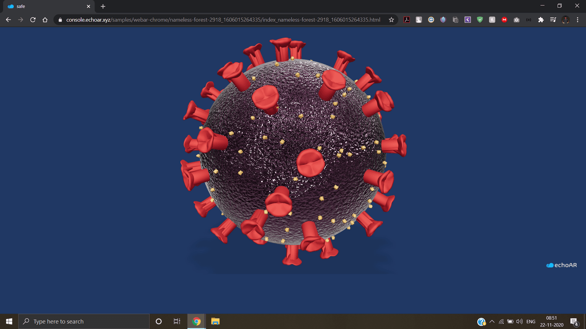Click the browser Back arrow

(x=8, y=19)
